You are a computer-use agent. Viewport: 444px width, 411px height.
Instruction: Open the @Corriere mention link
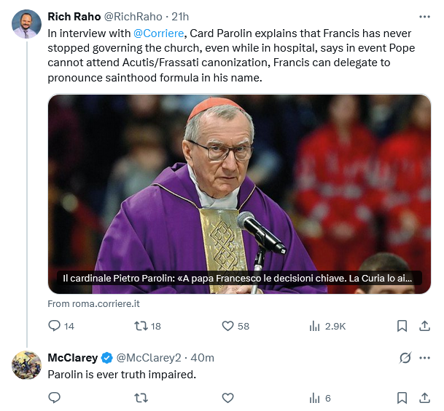159,33
